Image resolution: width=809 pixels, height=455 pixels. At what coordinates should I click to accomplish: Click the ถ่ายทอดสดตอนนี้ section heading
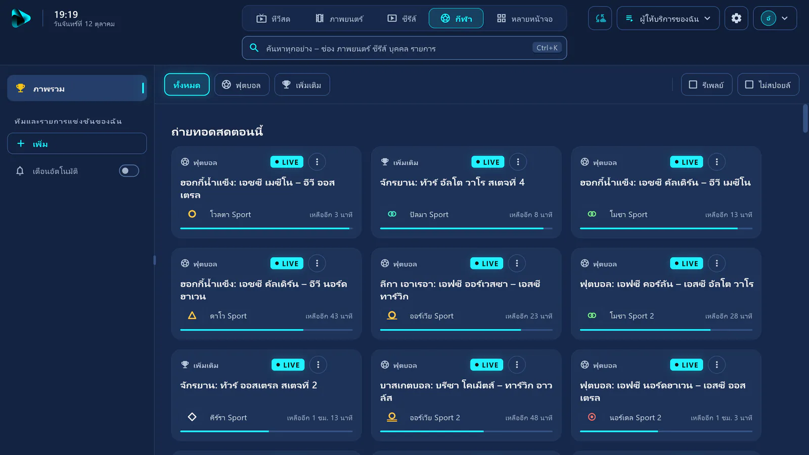[217, 131]
